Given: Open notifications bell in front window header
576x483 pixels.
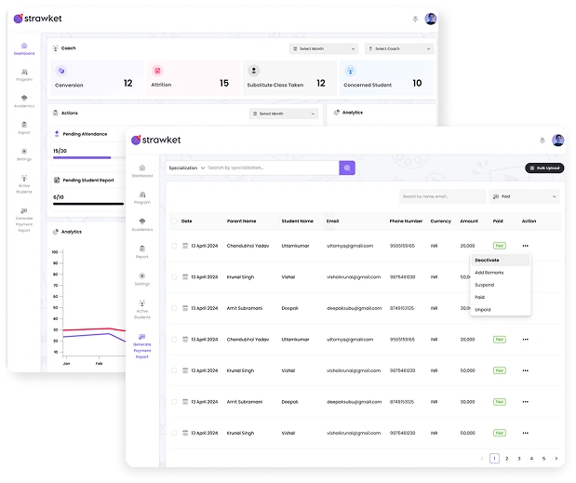Looking at the screenshot, I should (x=543, y=141).
